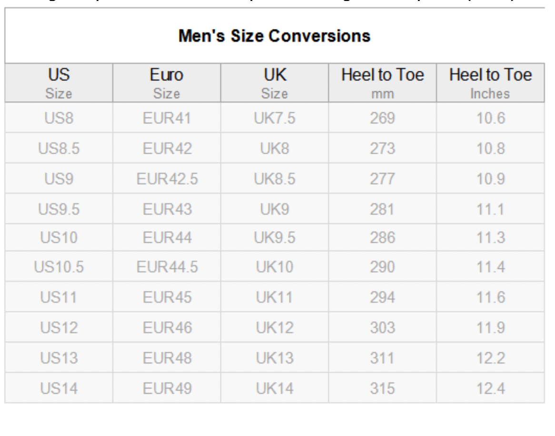Select the UK7.5 cell
This screenshot has height=436, width=555.
(275, 118)
